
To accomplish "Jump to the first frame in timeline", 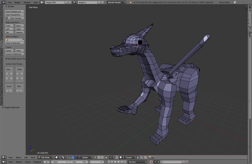I will point(109,162).
